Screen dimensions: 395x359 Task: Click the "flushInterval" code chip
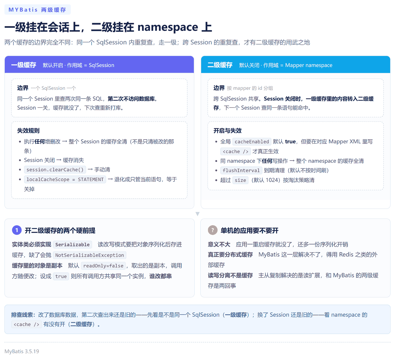pyautogui.click(x=241, y=171)
